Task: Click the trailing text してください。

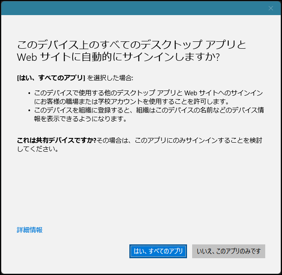Action: pyautogui.click(x=37, y=149)
